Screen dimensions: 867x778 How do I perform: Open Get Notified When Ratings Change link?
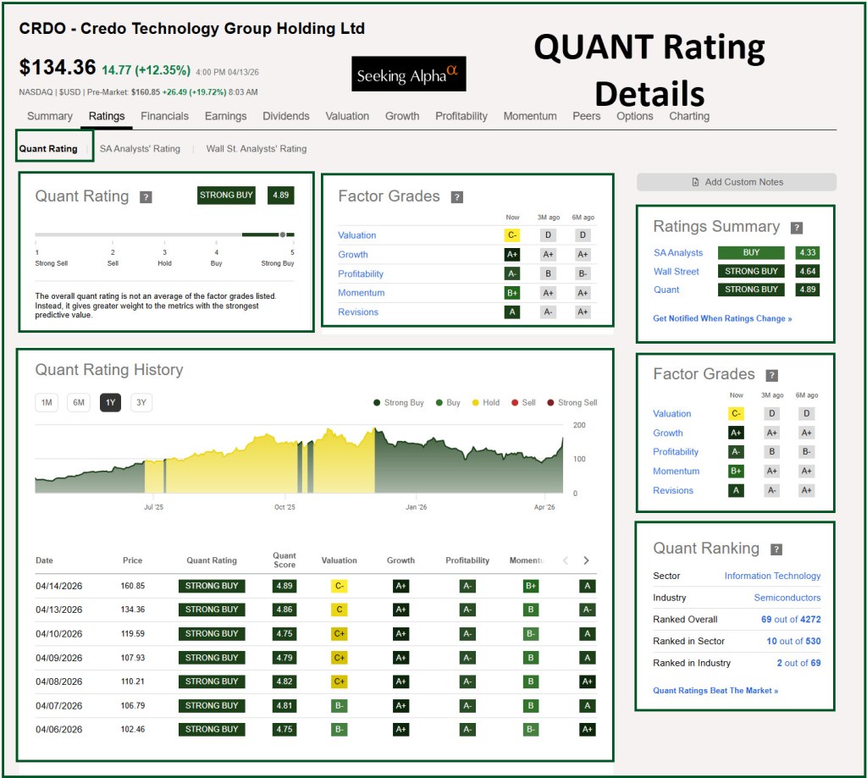(x=722, y=318)
